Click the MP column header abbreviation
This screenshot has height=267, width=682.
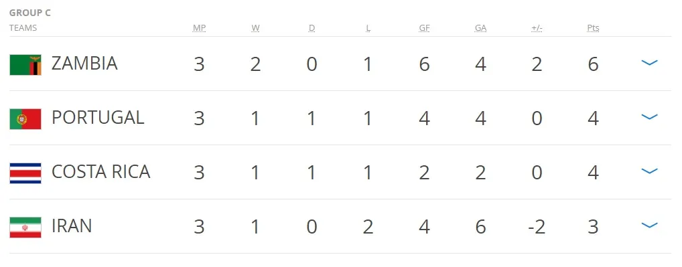pos(199,28)
